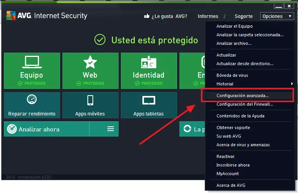This screenshot has height=195, width=298.
Task: Click Actualizar in the menu
Action: pyautogui.click(x=226, y=55)
